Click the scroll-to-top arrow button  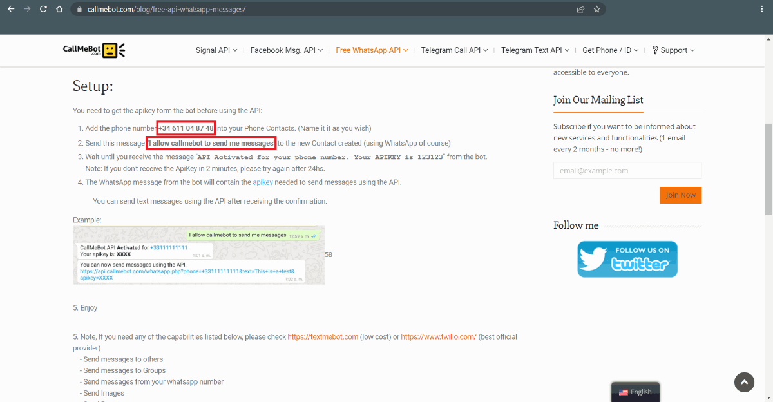coord(744,382)
